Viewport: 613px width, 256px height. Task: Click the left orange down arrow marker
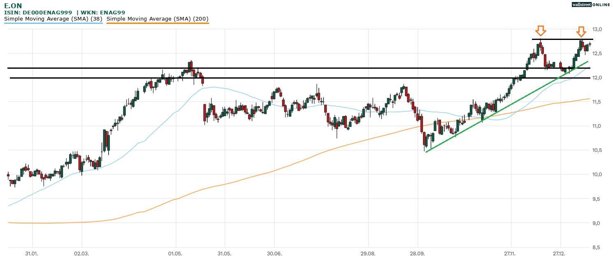[x=541, y=31]
